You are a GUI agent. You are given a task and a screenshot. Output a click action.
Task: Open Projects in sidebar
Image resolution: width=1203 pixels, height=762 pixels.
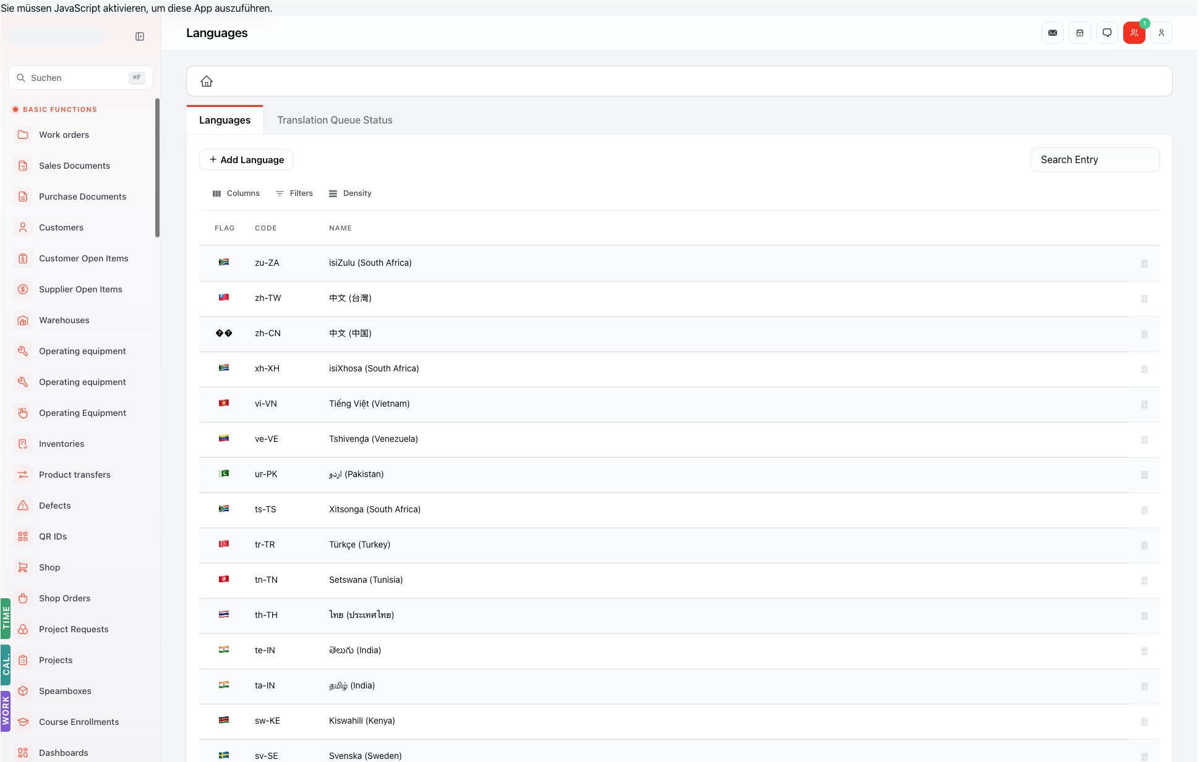coord(80,660)
